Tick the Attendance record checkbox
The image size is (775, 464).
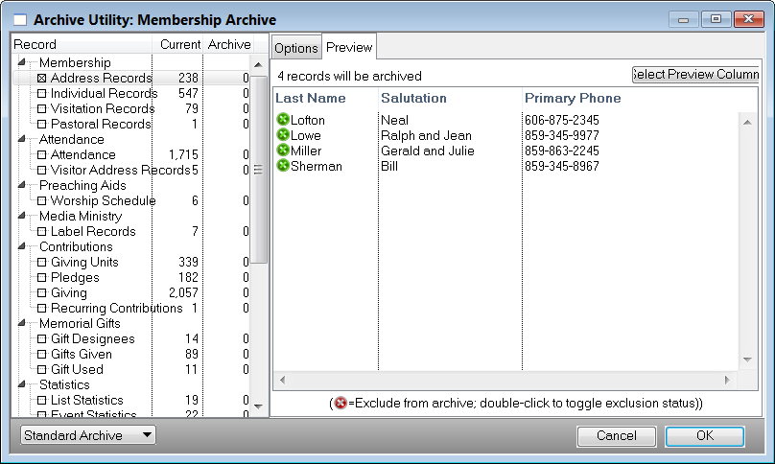pos(41,155)
